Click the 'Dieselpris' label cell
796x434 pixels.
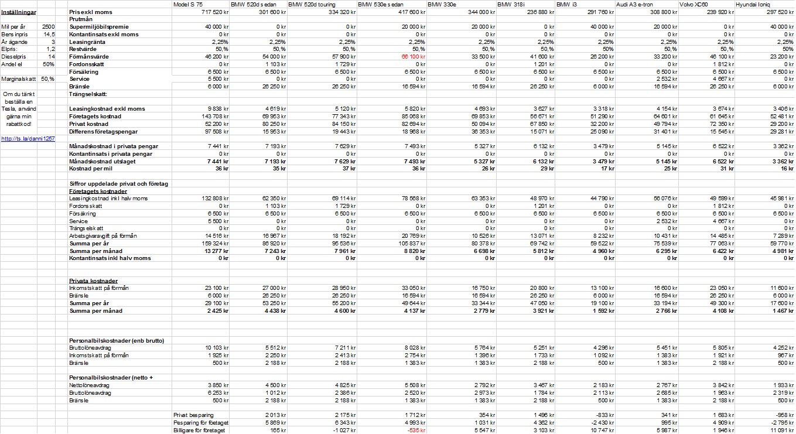(12, 57)
